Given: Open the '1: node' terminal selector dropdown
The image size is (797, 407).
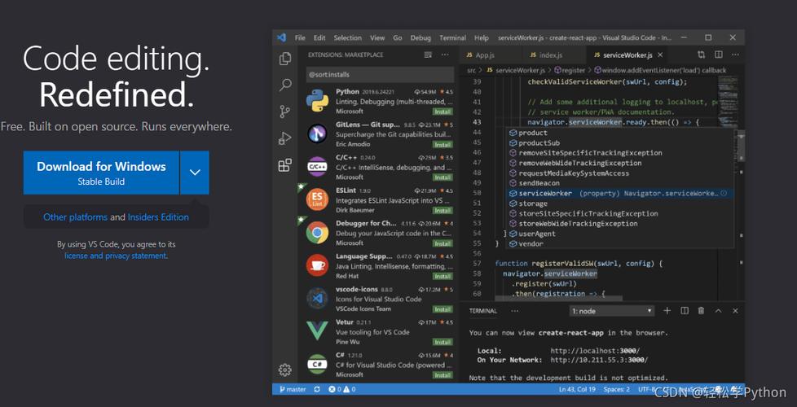Looking at the screenshot, I should click(612, 311).
